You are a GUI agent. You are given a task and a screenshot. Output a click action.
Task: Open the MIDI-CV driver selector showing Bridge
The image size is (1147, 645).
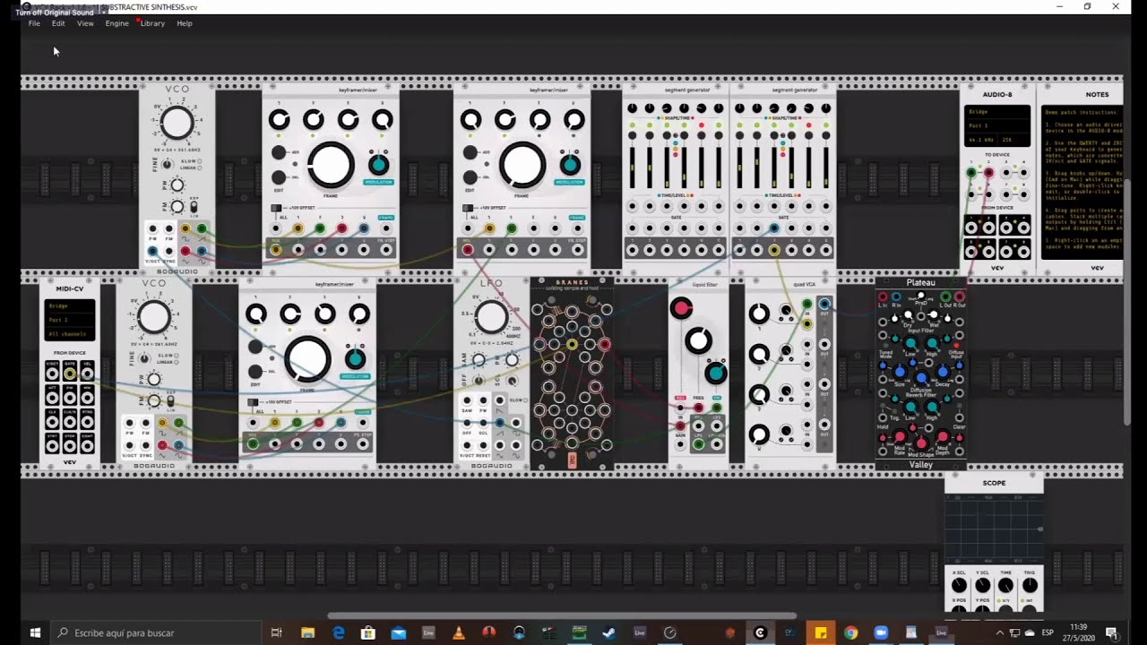pyautogui.click(x=70, y=305)
